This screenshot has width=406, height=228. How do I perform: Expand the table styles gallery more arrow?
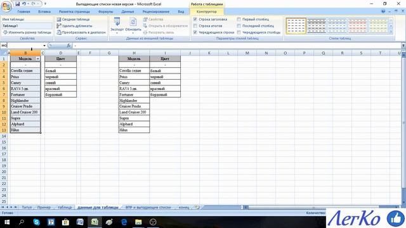click(x=391, y=32)
